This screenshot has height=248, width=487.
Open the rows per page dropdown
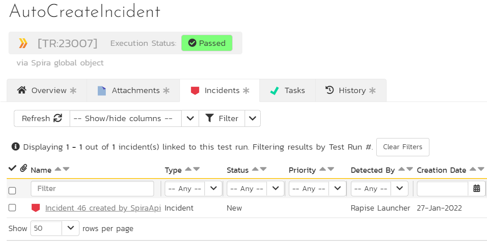click(x=70, y=228)
